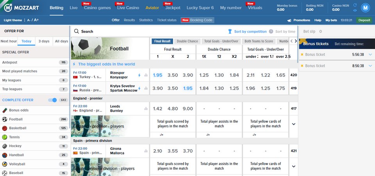Toggle the Complete Offer switch

(52, 100)
